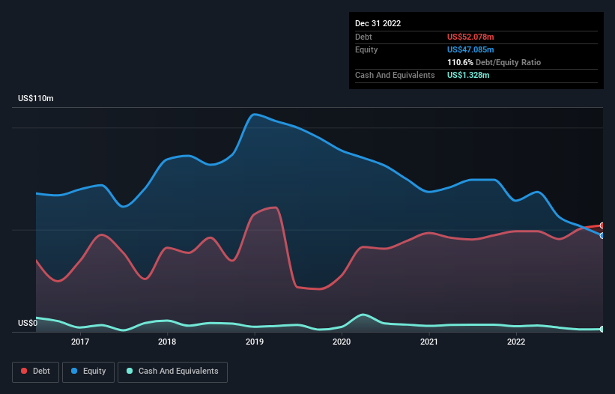Click the 110.6% Debt/Equity Ratio text
Viewport: 615px width, 394px height.
click(x=494, y=62)
